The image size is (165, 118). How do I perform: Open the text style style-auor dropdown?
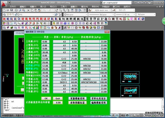pyautogui.click(x=110, y=10)
